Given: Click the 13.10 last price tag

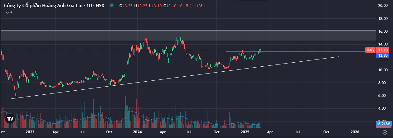Looking at the screenshot, I should coord(383,50).
